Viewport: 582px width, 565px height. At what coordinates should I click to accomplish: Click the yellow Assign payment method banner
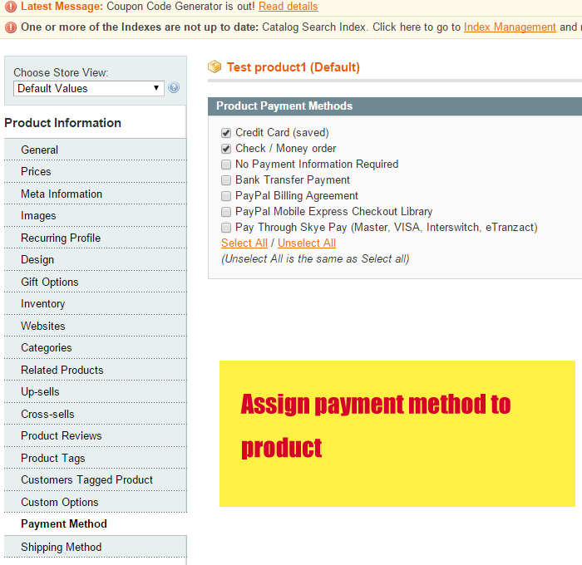point(397,433)
